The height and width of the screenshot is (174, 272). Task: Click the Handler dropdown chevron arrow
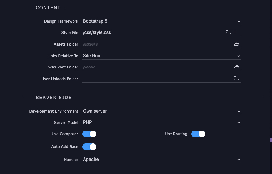pos(239,160)
